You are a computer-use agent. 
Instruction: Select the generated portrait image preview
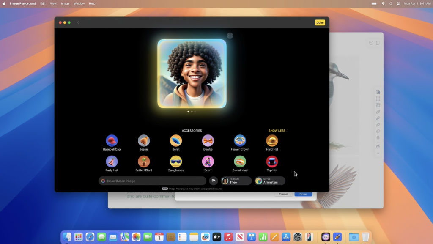[x=192, y=74]
